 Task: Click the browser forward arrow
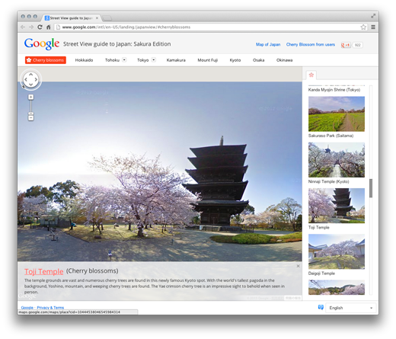click(x=31, y=27)
